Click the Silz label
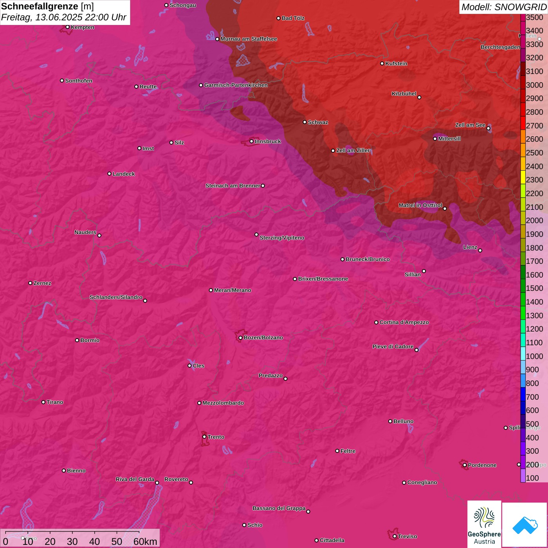 [179, 142]
